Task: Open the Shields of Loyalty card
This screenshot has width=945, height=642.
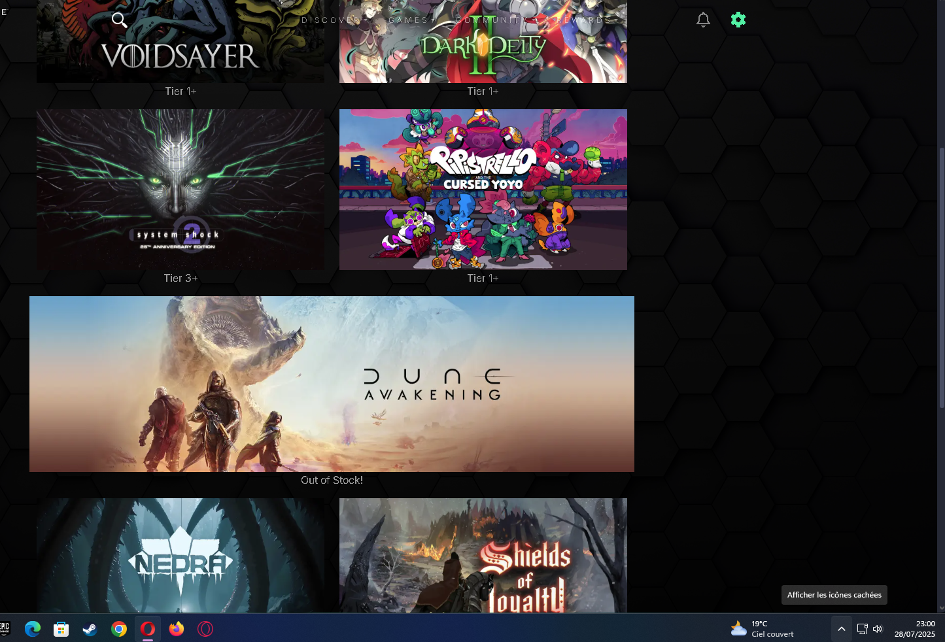Action: [x=483, y=556]
